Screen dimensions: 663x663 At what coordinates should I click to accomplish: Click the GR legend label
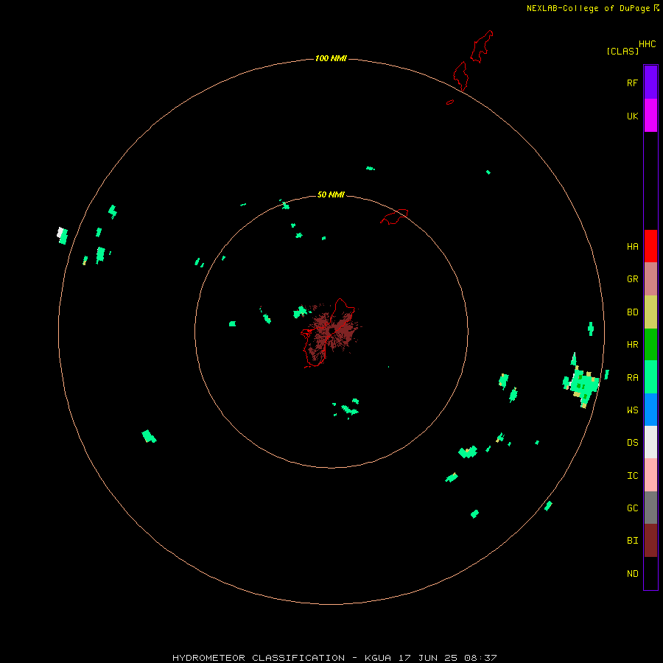[x=632, y=279]
